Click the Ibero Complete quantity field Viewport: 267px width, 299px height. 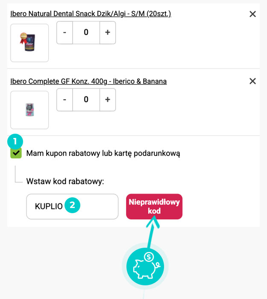(x=86, y=100)
